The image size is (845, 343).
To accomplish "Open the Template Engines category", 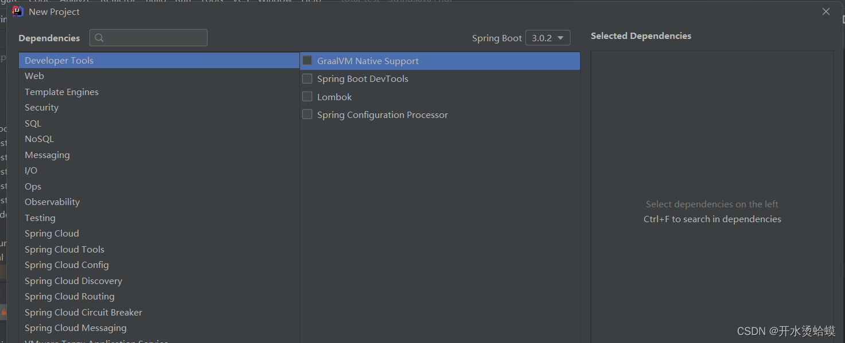I will 159,92.
